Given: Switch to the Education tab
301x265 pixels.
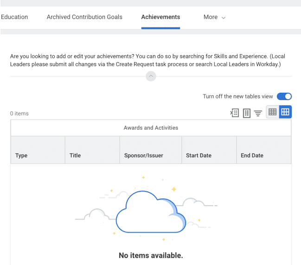Looking at the screenshot, I should 14,17.
